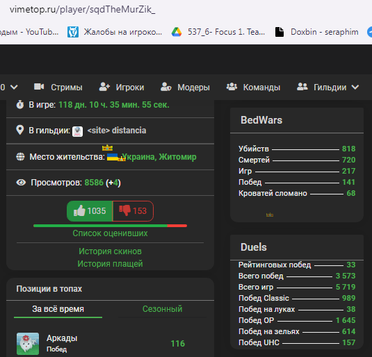Open the Стримы menu item
The width and height of the screenshot is (372, 357).
pyautogui.click(x=67, y=88)
